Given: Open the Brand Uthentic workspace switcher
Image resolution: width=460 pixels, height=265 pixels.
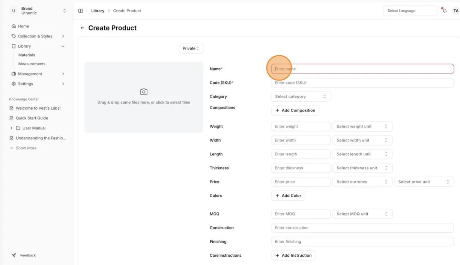Looking at the screenshot, I should coord(38,11).
